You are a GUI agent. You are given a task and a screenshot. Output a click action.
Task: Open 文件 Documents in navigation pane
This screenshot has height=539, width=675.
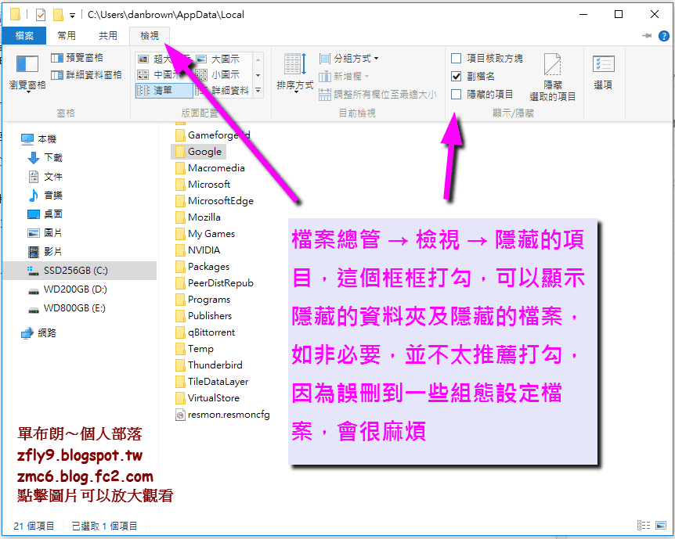tap(45, 176)
